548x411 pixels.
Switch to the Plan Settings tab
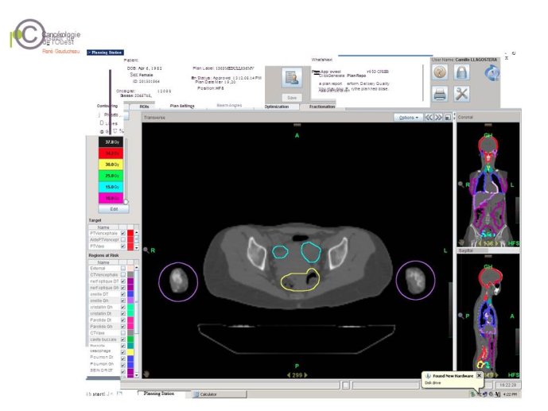(x=181, y=107)
